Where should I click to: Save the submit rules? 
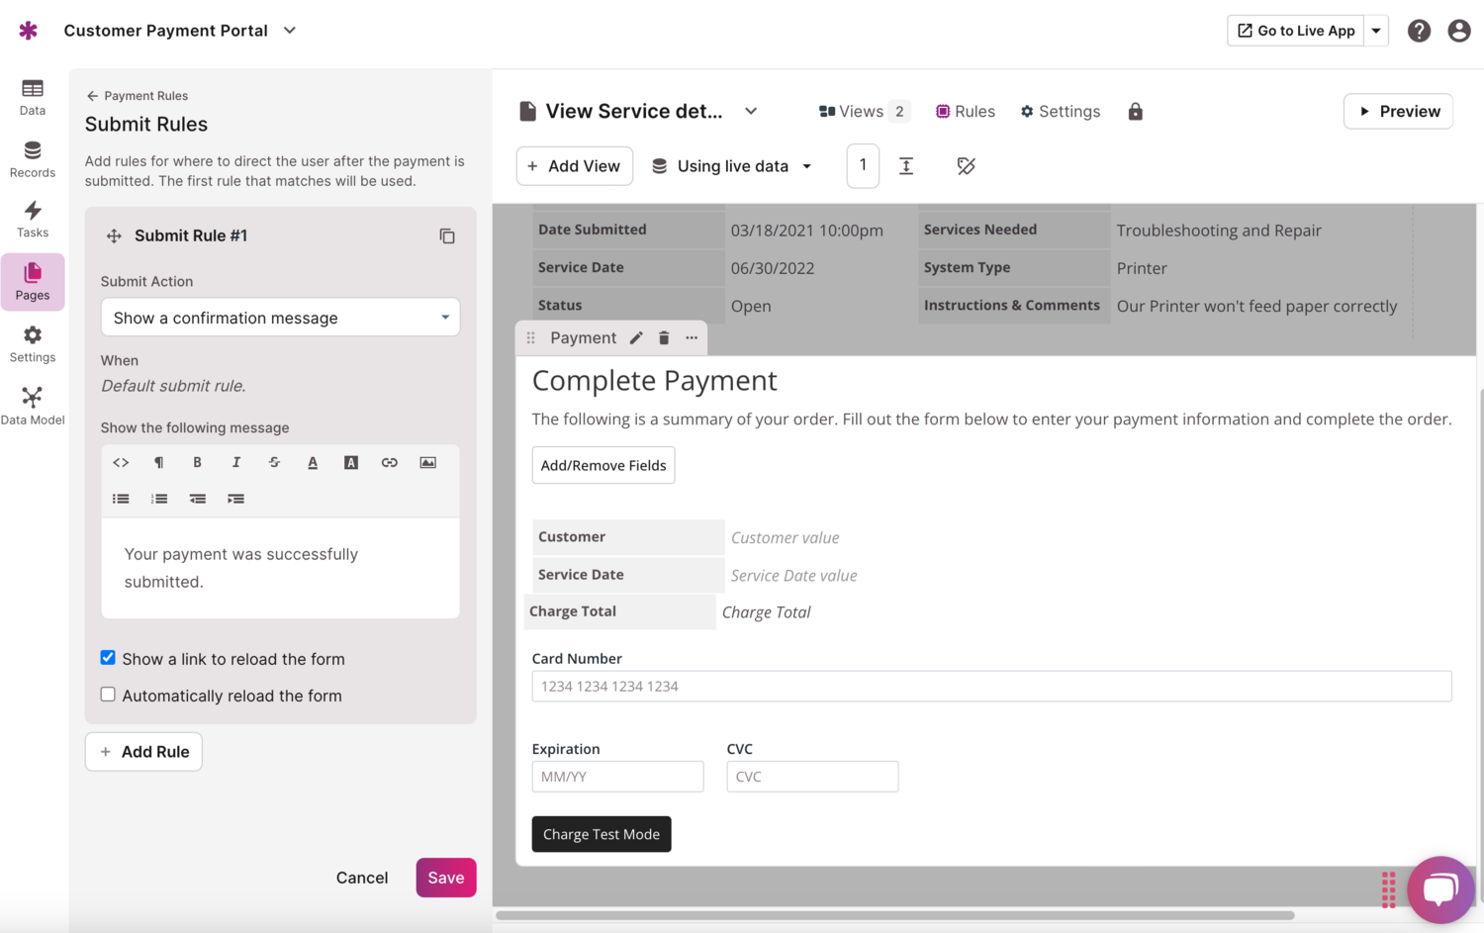tap(445, 878)
